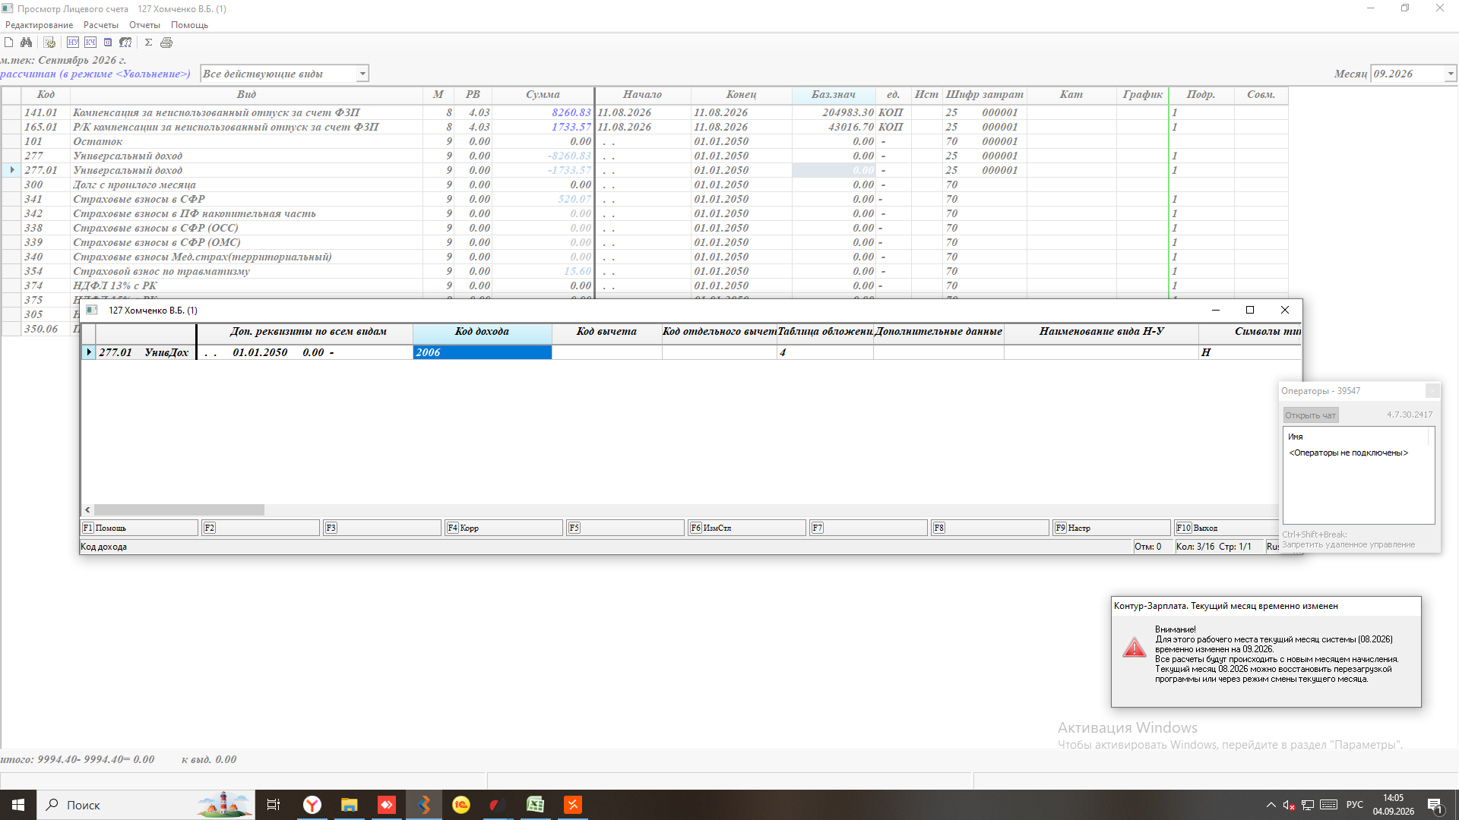Click the КЧ toolbar icon
Image resolution: width=1459 pixels, height=820 pixels.
click(x=90, y=43)
